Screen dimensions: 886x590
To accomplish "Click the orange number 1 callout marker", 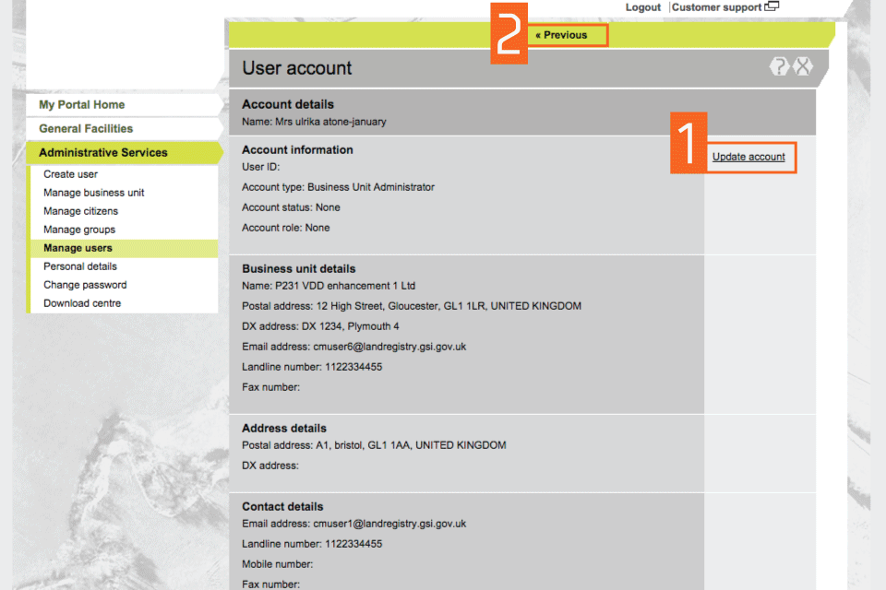I will click(687, 141).
